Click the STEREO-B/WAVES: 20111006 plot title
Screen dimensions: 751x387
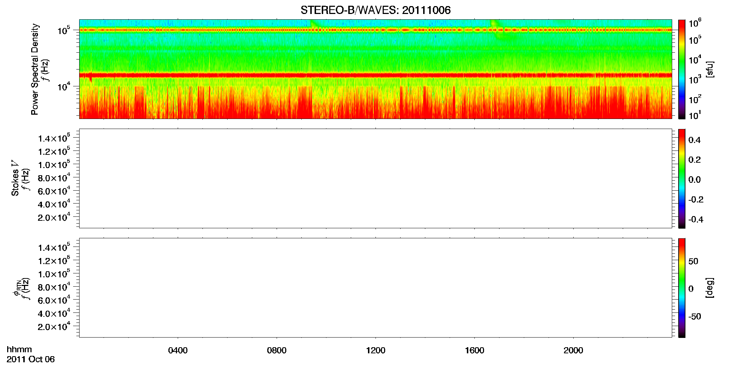[x=375, y=10]
